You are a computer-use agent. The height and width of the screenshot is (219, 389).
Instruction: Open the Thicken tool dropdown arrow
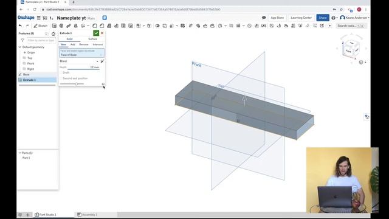[x=88, y=26]
